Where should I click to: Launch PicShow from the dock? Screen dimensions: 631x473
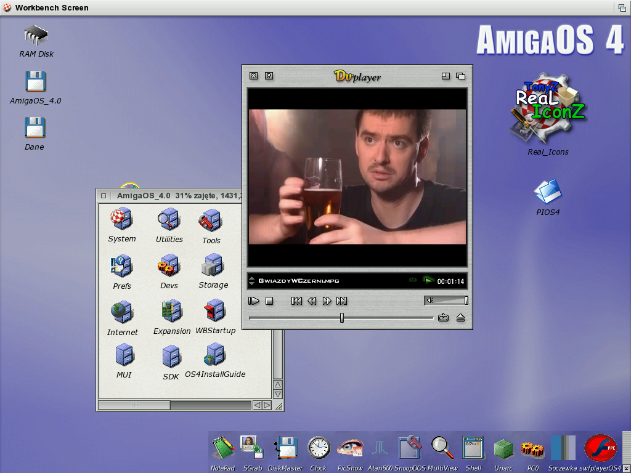click(351, 448)
